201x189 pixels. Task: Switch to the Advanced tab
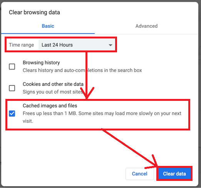pos(146,26)
